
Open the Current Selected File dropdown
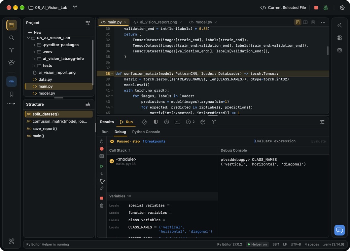pyautogui.click(x=283, y=8)
